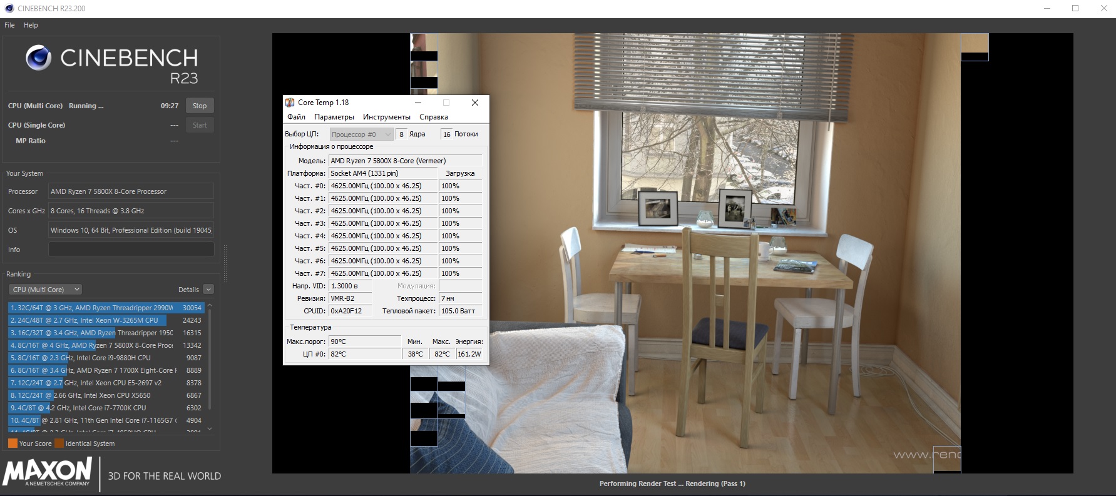Select ranking row 1, Ryzen Threadripper 2990W
Viewport: 1116px width, 496px height.
pyautogui.click(x=106, y=308)
